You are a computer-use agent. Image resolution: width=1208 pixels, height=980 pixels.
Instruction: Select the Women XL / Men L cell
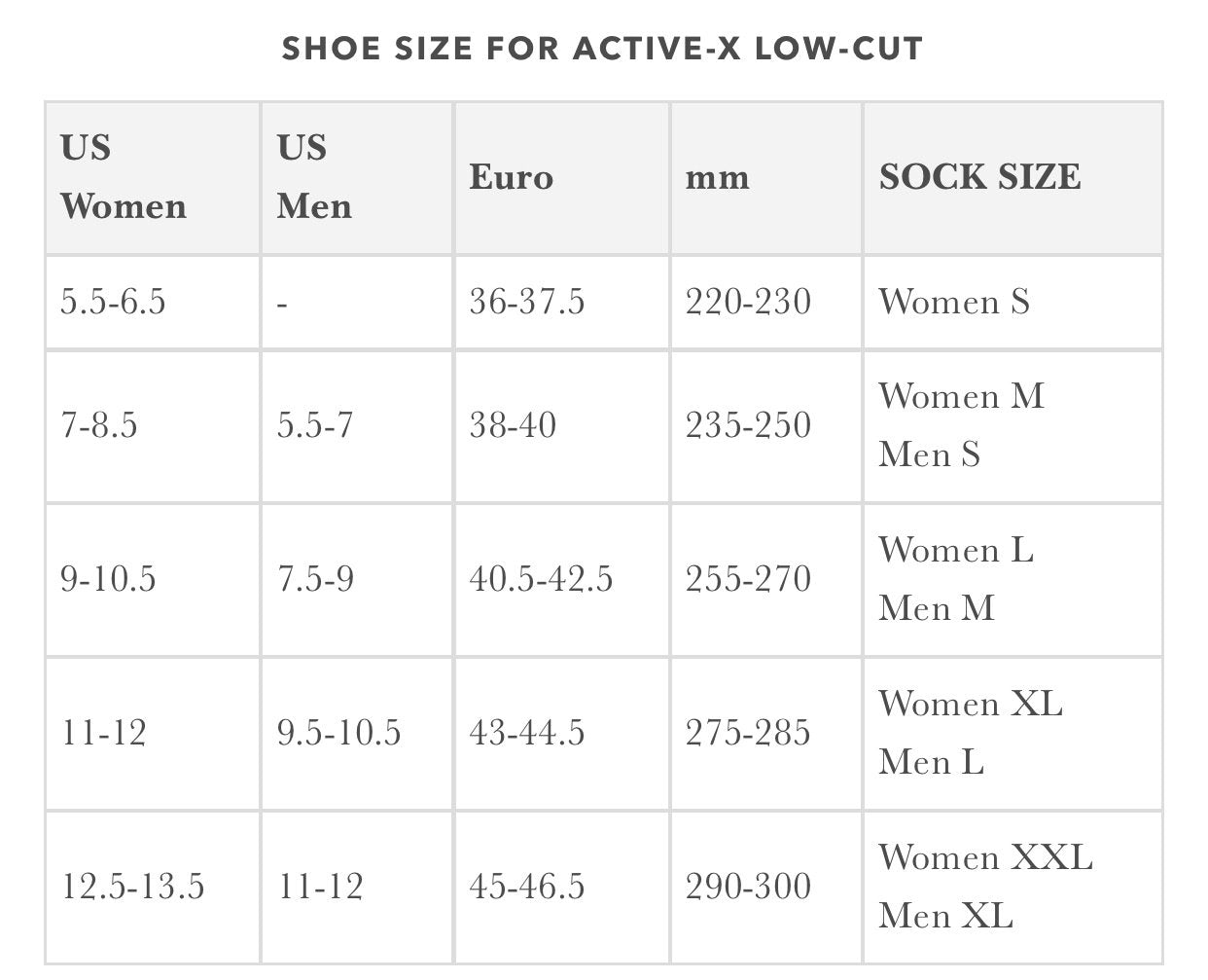click(971, 733)
